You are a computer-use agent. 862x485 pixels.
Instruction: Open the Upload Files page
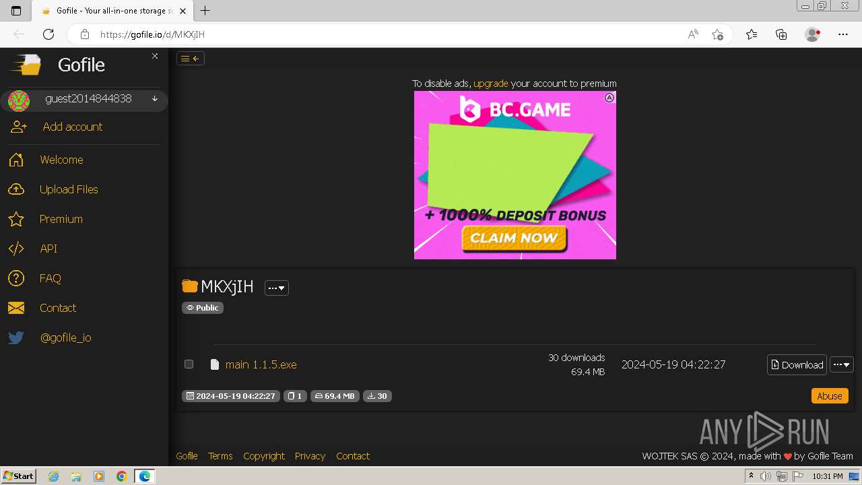tap(69, 189)
